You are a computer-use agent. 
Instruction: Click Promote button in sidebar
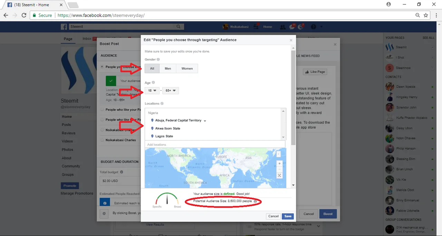(x=70, y=186)
